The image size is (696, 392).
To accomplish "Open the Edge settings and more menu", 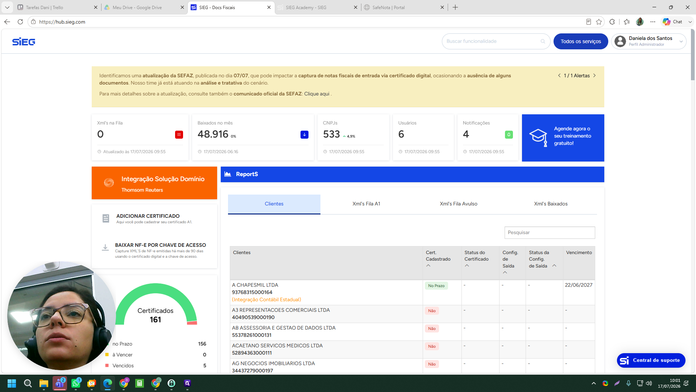I will pos(653,22).
